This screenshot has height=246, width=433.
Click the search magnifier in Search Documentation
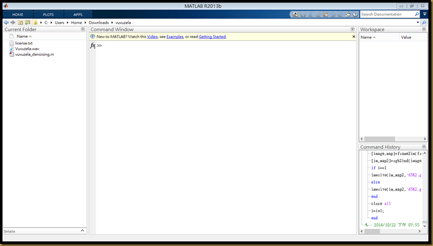tap(417, 14)
